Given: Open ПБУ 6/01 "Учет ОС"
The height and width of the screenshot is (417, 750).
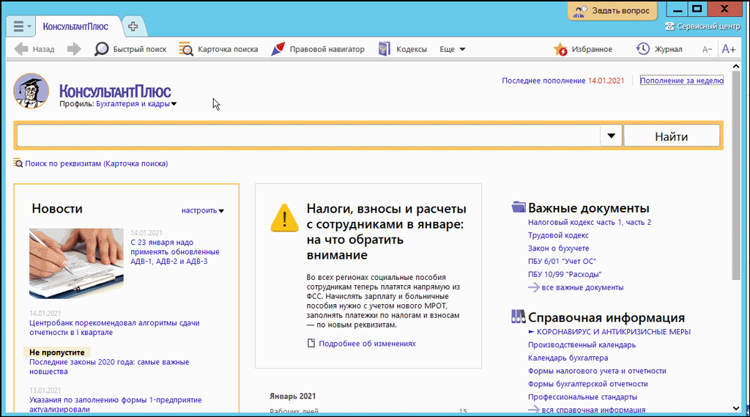Looking at the screenshot, I should pyautogui.click(x=562, y=261).
